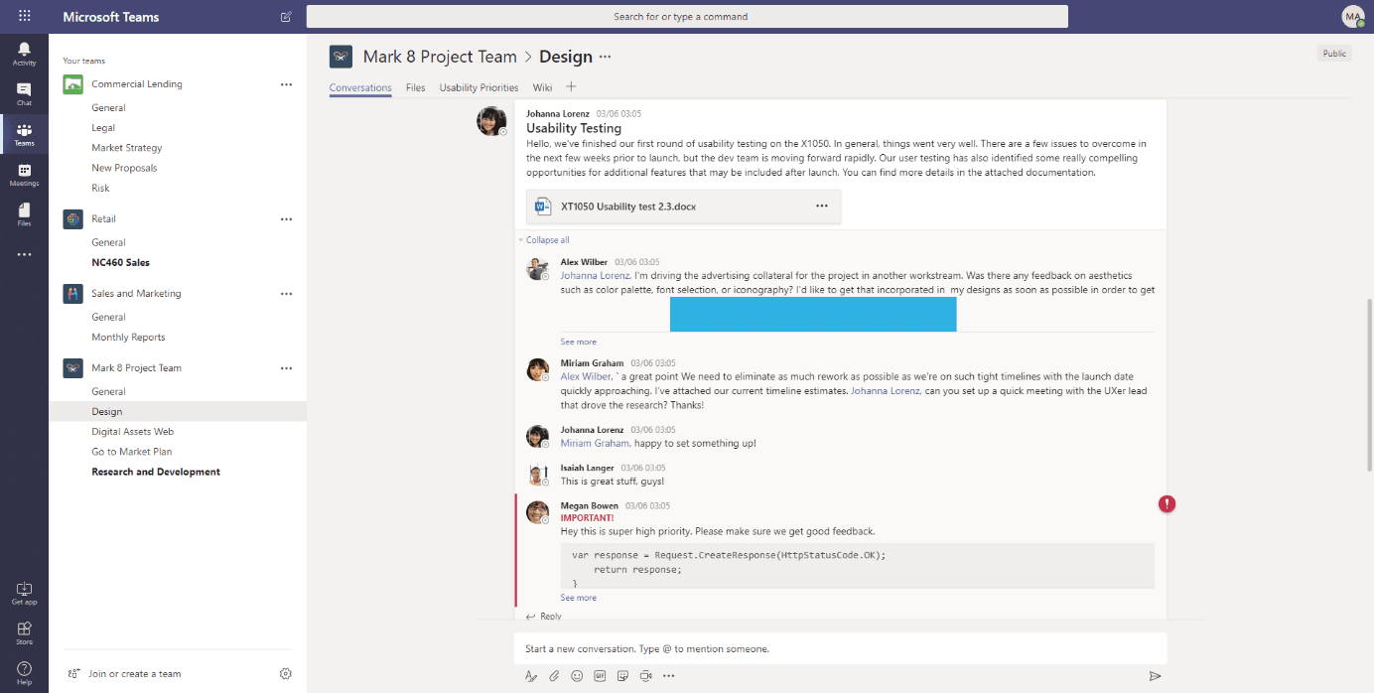Open Meetings calendar icon
Viewport: 1374px width, 693px height.
24,175
